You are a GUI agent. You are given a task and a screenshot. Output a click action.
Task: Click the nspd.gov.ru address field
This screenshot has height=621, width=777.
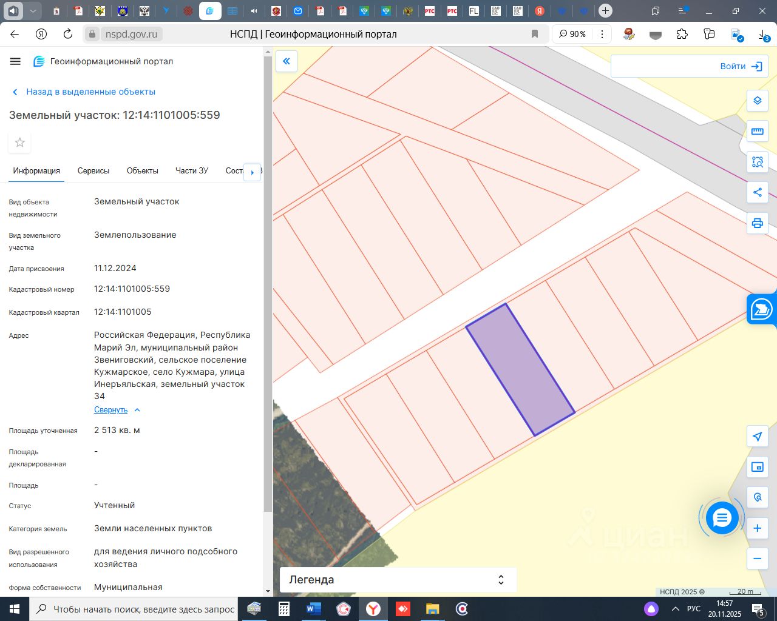[131, 34]
